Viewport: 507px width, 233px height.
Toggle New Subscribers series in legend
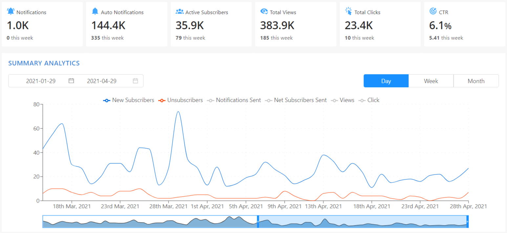tap(129, 100)
